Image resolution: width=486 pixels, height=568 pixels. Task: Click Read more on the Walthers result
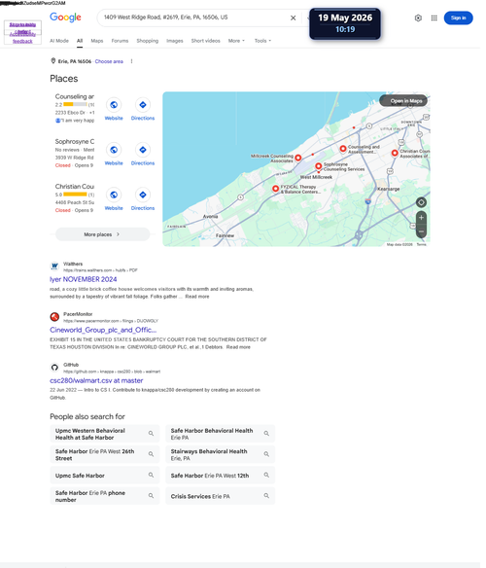click(x=197, y=297)
